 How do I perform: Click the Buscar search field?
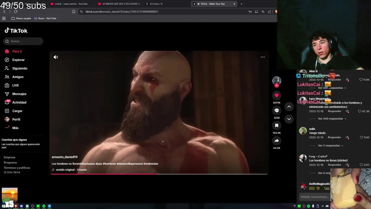pyautogui.click(x=23, y=41)
